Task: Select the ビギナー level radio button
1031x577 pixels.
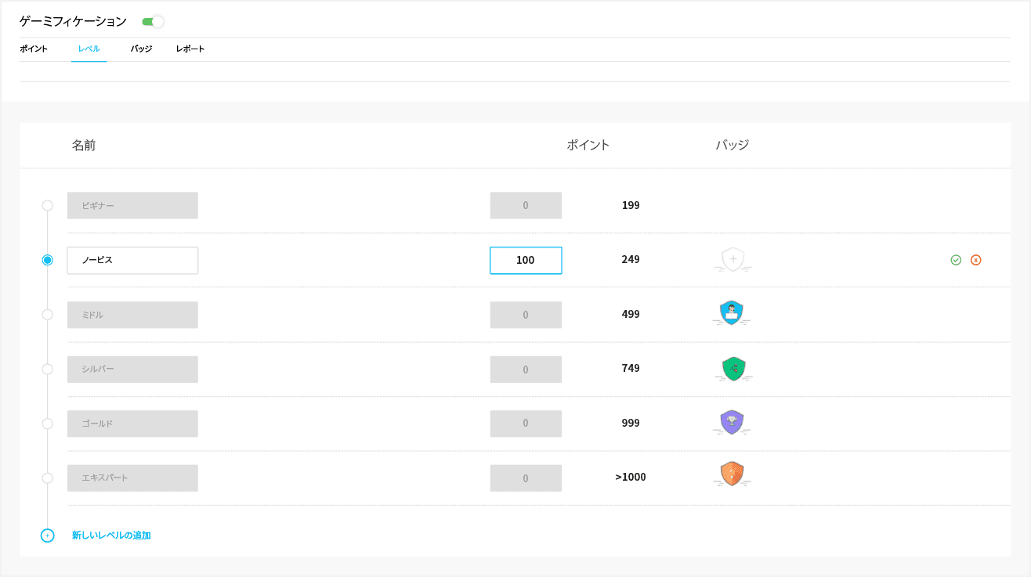Action: [48, 205]
